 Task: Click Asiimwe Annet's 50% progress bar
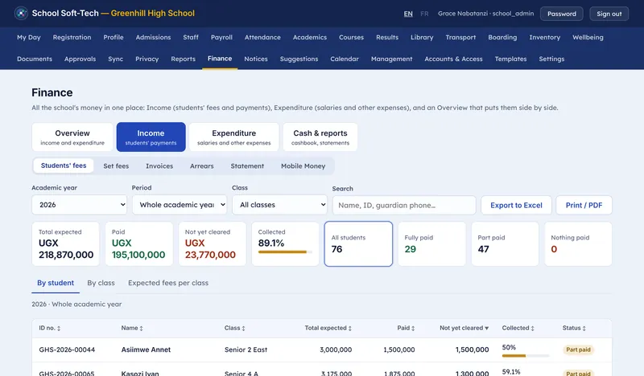coord(526,355)
